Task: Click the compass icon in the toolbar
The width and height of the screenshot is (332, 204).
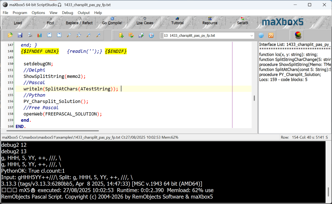Action: tap(151, 35)
